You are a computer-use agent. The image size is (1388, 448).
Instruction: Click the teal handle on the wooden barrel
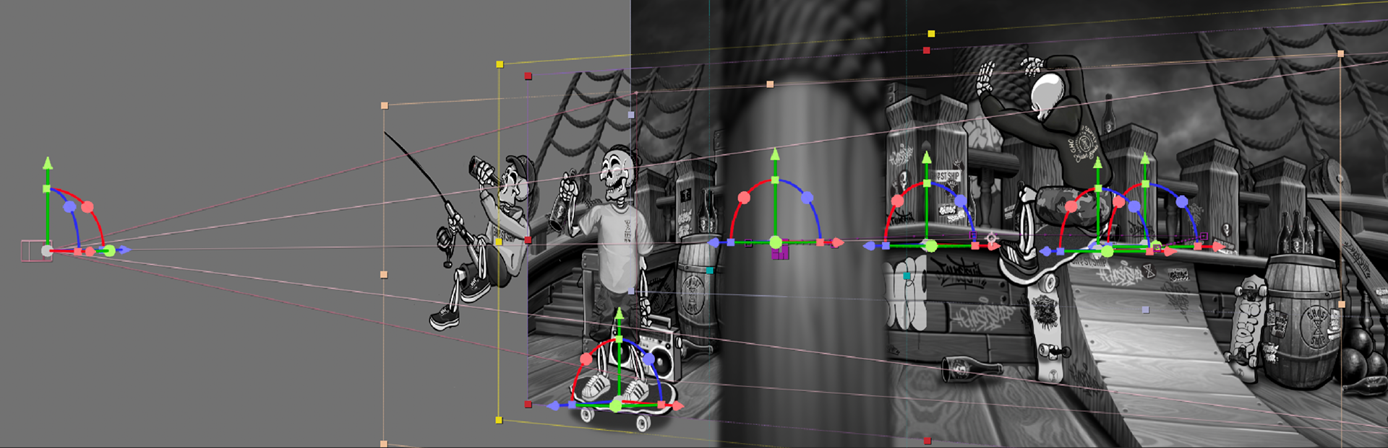click(710, 271)
